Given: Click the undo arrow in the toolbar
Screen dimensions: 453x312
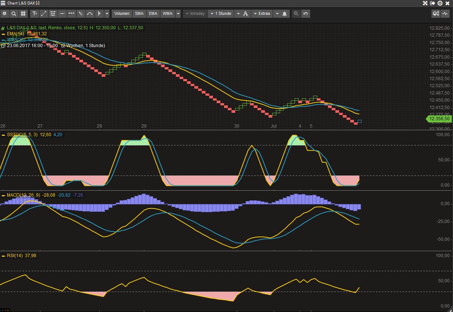Looking at the screenshot, I should pos(305,13).
